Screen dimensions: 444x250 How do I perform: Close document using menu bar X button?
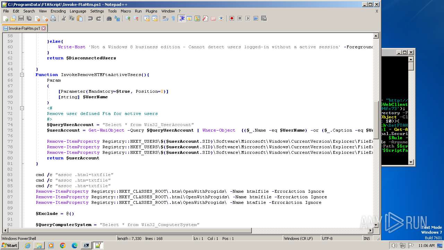(x=377, y=11)
